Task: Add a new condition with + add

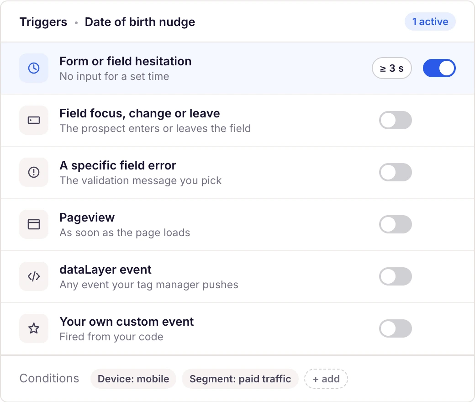Action: coord(326,379)
